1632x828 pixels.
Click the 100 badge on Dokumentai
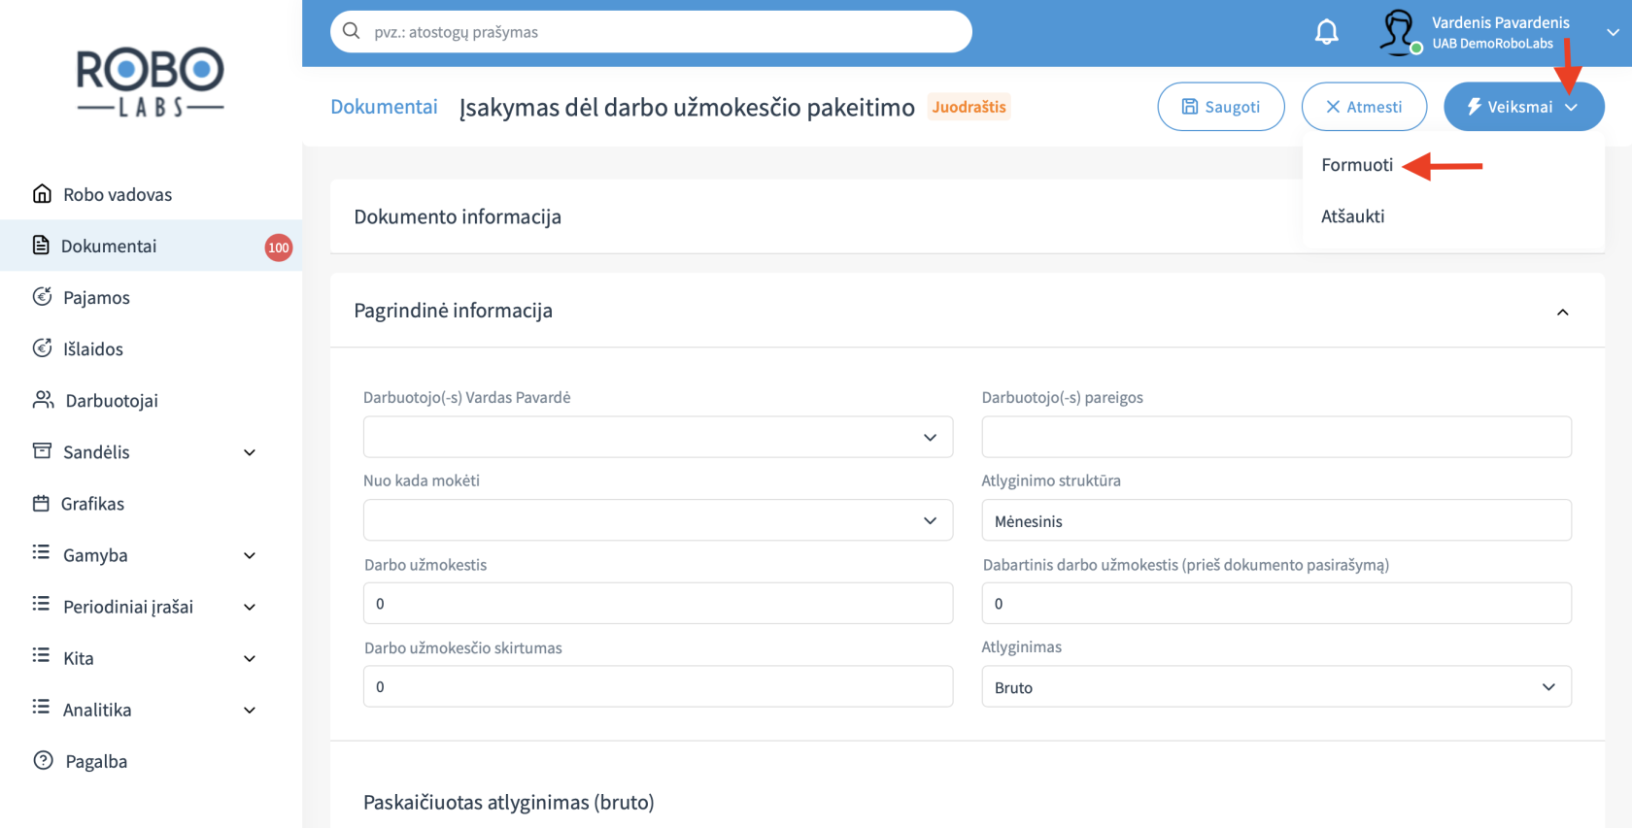pyautogui.click(x=279, y=248)
